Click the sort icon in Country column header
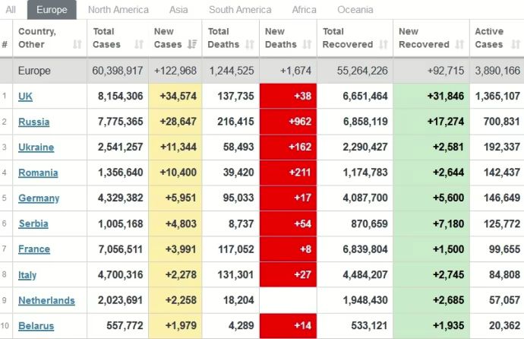This screenshot has width=524, height=339. click(77, 45)
